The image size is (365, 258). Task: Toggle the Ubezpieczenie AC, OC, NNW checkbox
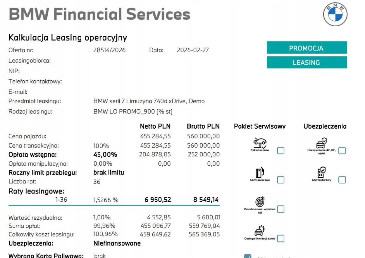pyautogui.click(x=342, y=151)
